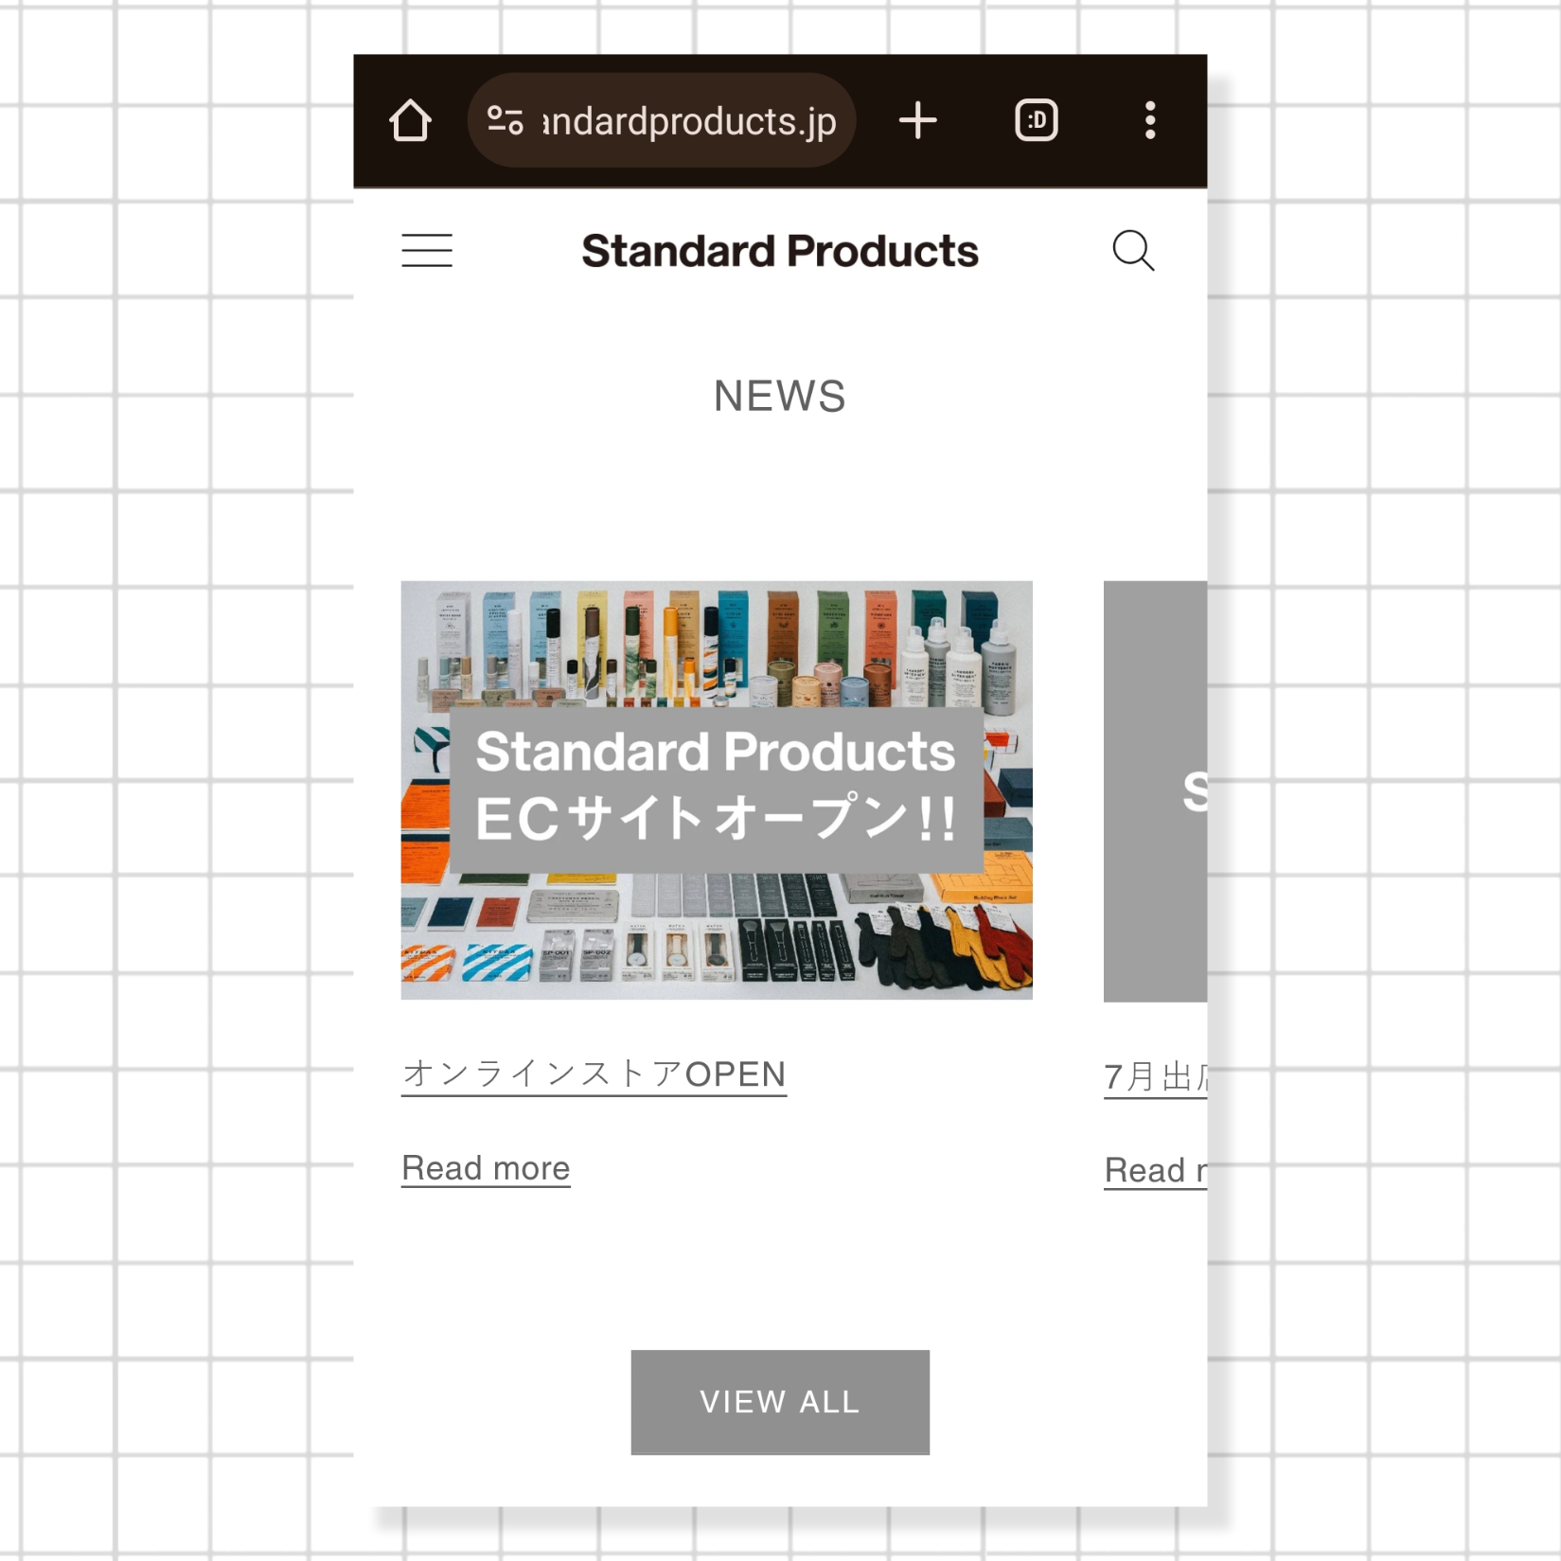Click the Standard Products logo
This screenshot has width=1561, height=1561.
780,252
